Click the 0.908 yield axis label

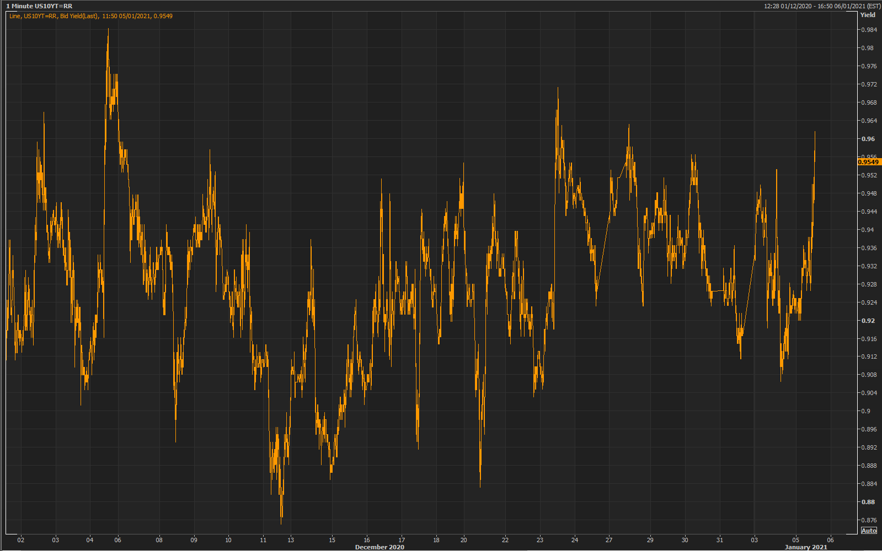click(869, 375)
